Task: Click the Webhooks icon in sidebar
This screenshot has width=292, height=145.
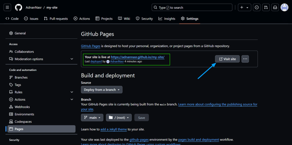Action: 11,107
